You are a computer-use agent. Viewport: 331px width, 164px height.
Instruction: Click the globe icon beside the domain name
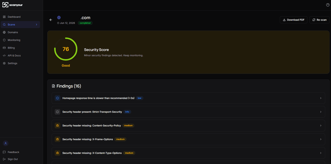(59, 17)
